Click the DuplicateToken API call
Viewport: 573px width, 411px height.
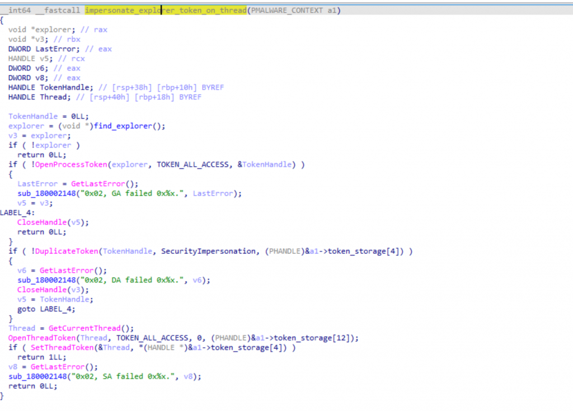click(54, 251)
